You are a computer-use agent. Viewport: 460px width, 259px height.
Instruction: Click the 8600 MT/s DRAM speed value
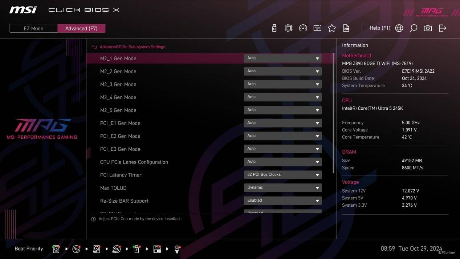412,168
